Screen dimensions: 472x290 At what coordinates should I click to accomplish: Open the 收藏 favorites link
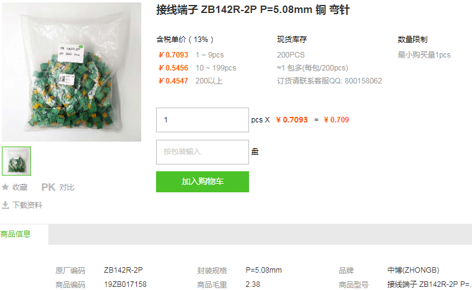pyautogui.click(x=20, y=187)
